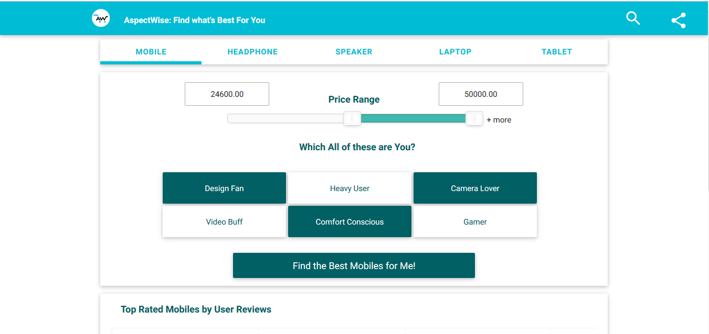This screenshot has height=334, width=709.
Task: Click the '+ more' price label
Action: tap(499, 120)
